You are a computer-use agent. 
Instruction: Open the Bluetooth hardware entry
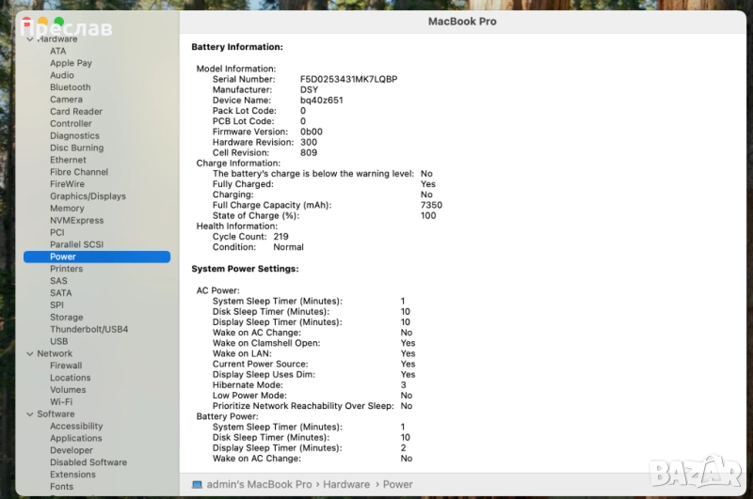71,87
